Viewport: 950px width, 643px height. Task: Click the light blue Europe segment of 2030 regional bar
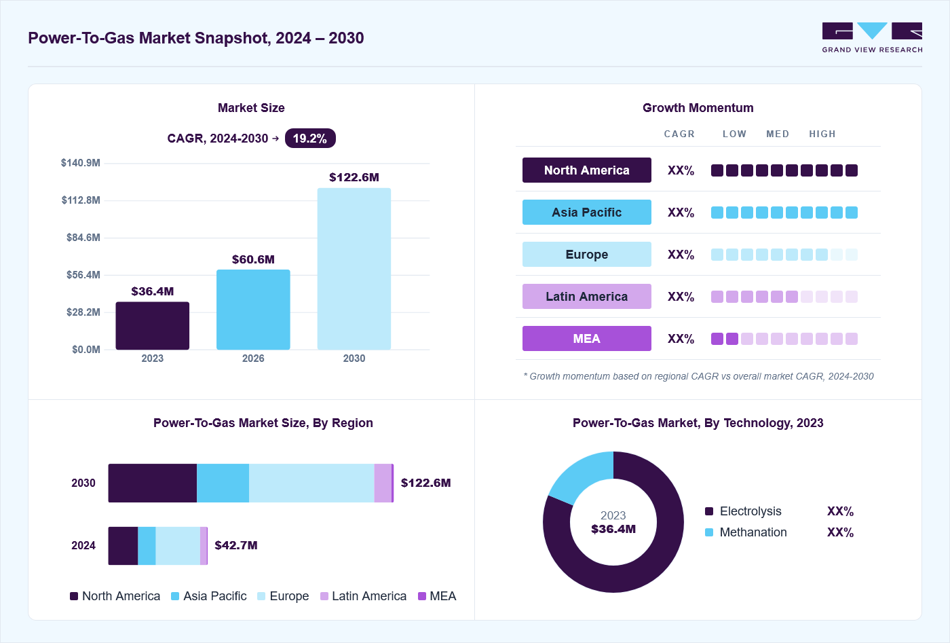(x=311, y=483)
